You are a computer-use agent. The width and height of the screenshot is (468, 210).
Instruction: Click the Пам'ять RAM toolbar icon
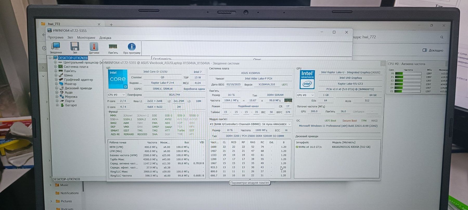113,47
